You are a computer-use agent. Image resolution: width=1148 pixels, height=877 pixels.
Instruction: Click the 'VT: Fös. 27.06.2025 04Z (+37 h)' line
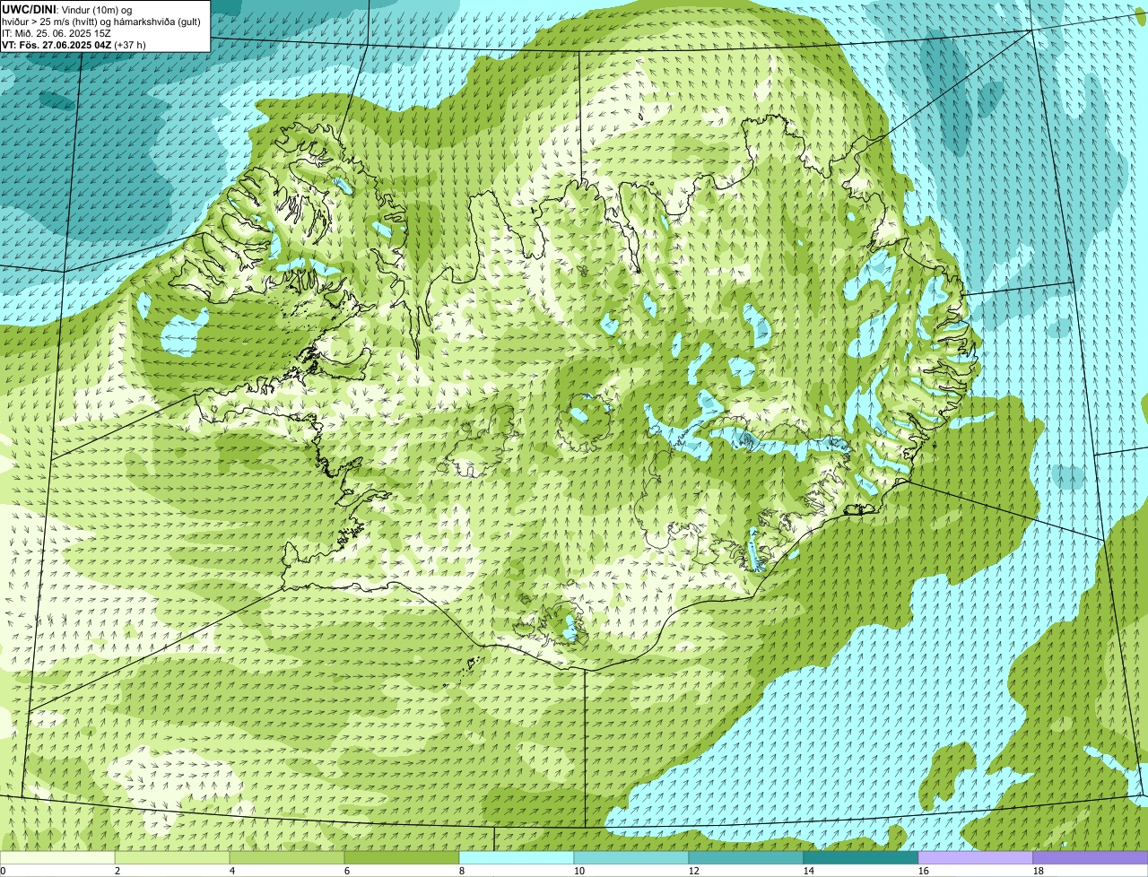point(74,44)
